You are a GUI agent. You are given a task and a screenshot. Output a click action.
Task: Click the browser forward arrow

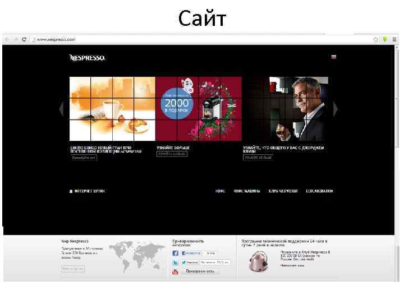tap(16, 39)
